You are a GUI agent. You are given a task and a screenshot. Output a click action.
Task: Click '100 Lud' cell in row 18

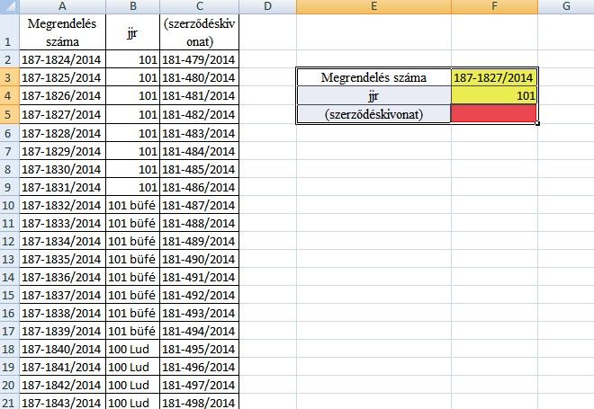point(132,349)
